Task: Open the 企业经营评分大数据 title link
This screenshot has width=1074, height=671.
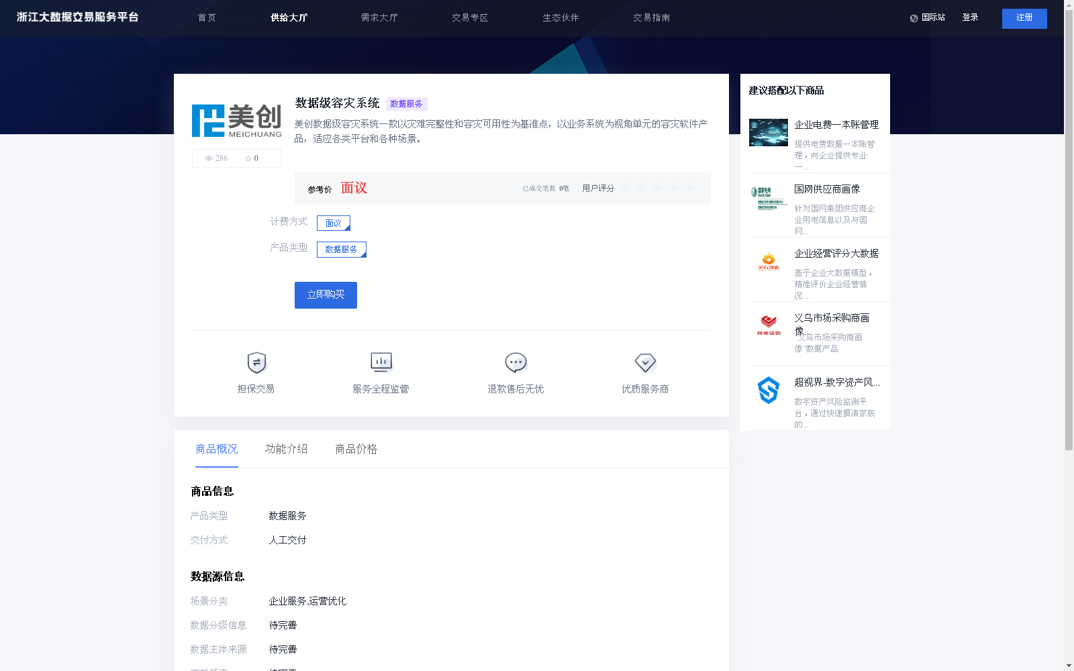Action: [836, 254]
